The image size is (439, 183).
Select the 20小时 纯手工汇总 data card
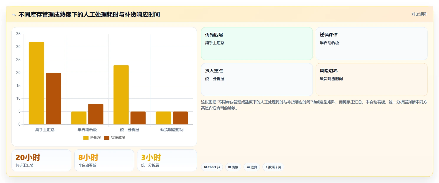coord(41,160)
